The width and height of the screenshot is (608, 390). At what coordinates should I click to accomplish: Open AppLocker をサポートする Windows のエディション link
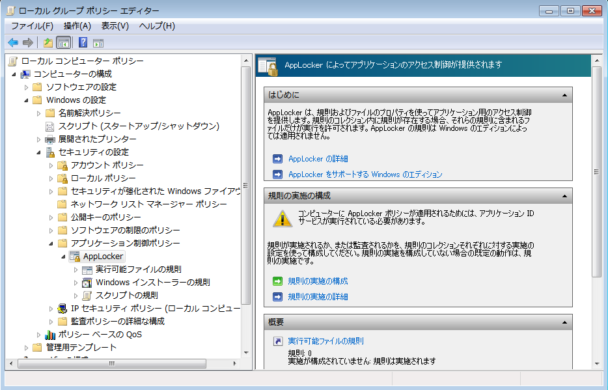pos(365,174)
